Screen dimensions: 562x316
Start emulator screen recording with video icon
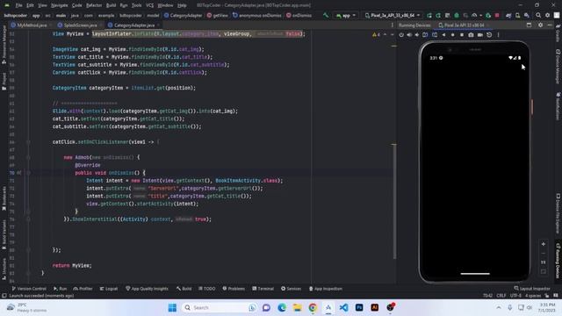point(480,35)
